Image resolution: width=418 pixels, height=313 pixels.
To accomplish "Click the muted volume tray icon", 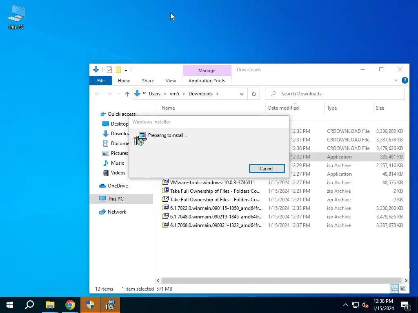I will point(365,305).
